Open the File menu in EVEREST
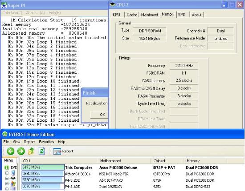Screen dimensions: 245x191 6,142
